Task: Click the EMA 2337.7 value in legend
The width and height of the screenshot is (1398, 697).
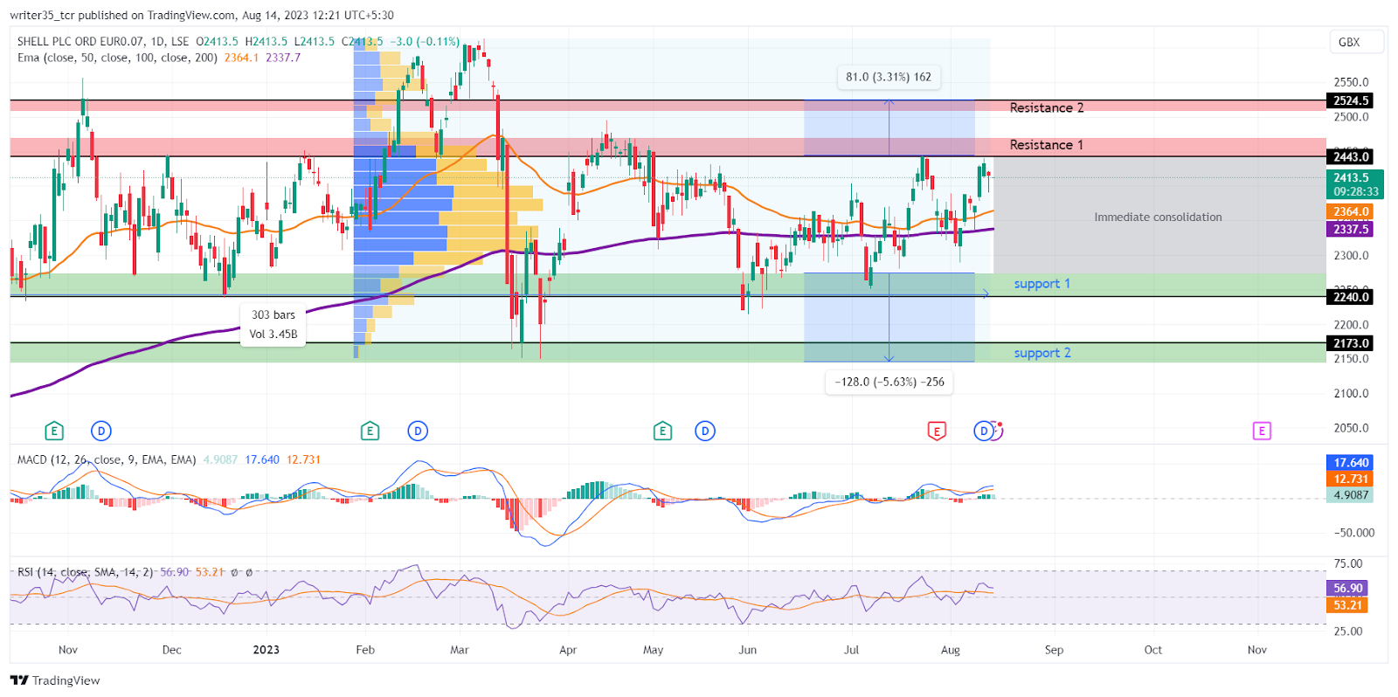Action: 283,58
